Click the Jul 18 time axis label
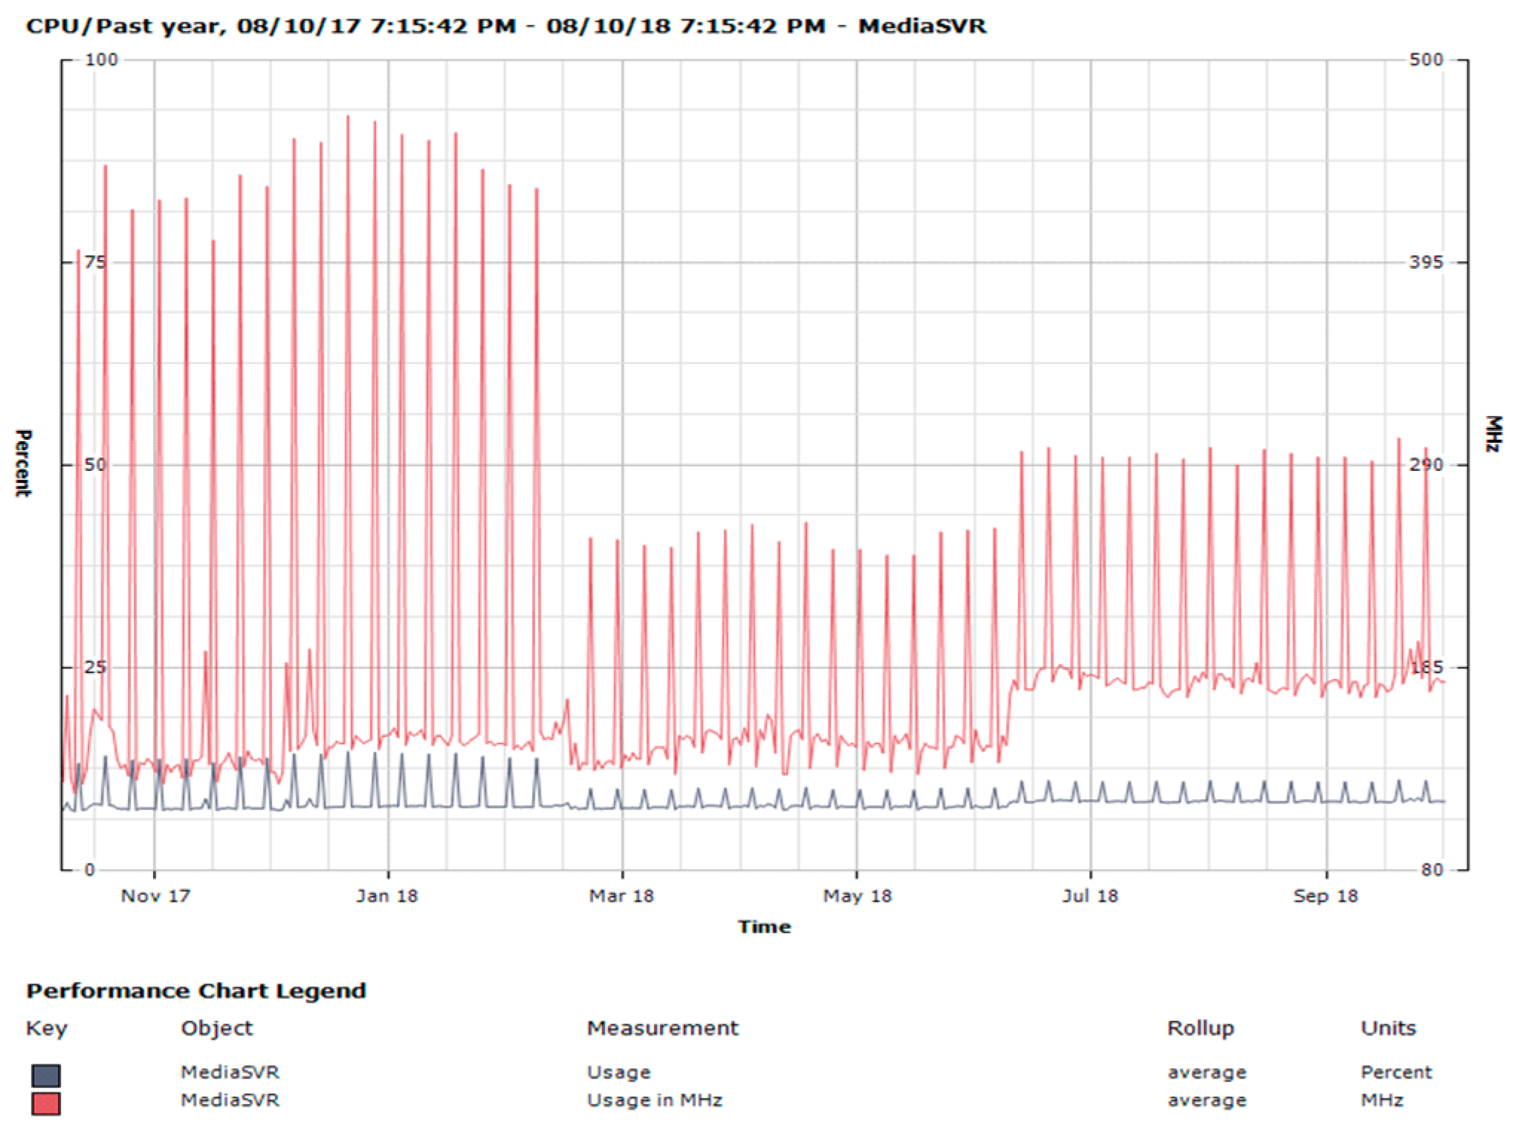1518x1129 pixels. [x=1089, y=896]
